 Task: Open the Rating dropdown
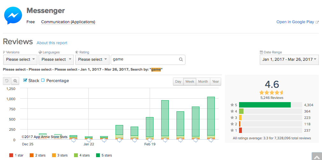click(x=93, y=59)
